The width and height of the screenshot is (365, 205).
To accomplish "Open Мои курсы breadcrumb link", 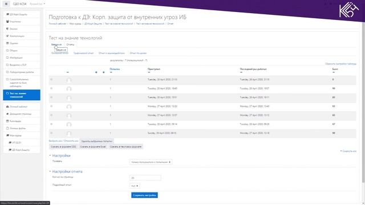I will coord(75,24).
